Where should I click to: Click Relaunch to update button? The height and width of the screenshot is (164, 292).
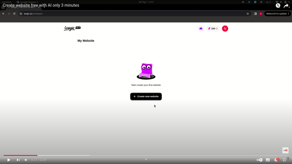(277, 13)
